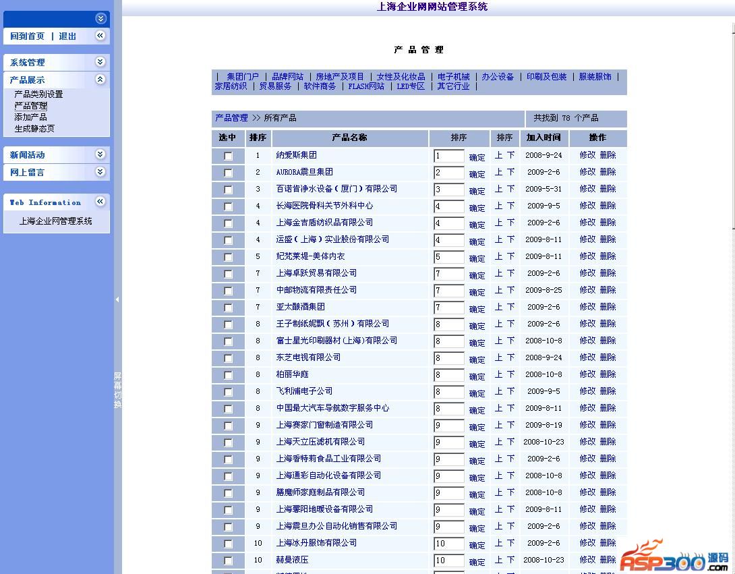Click 修改 for 膳魔师家庭制品有限公司
Screen dimensions: 735x574
coord(587,492)
